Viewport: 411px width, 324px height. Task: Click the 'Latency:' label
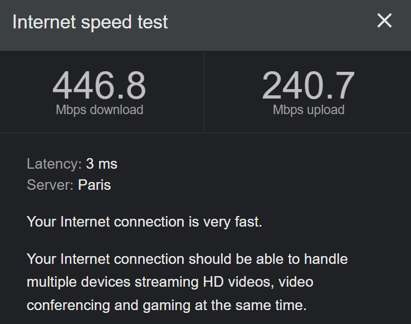pyautogui.click(x=54, y=164)
